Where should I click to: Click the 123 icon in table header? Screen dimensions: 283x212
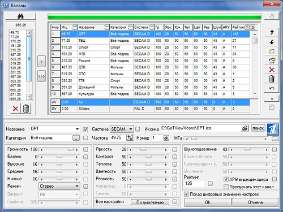coord(252,27)
